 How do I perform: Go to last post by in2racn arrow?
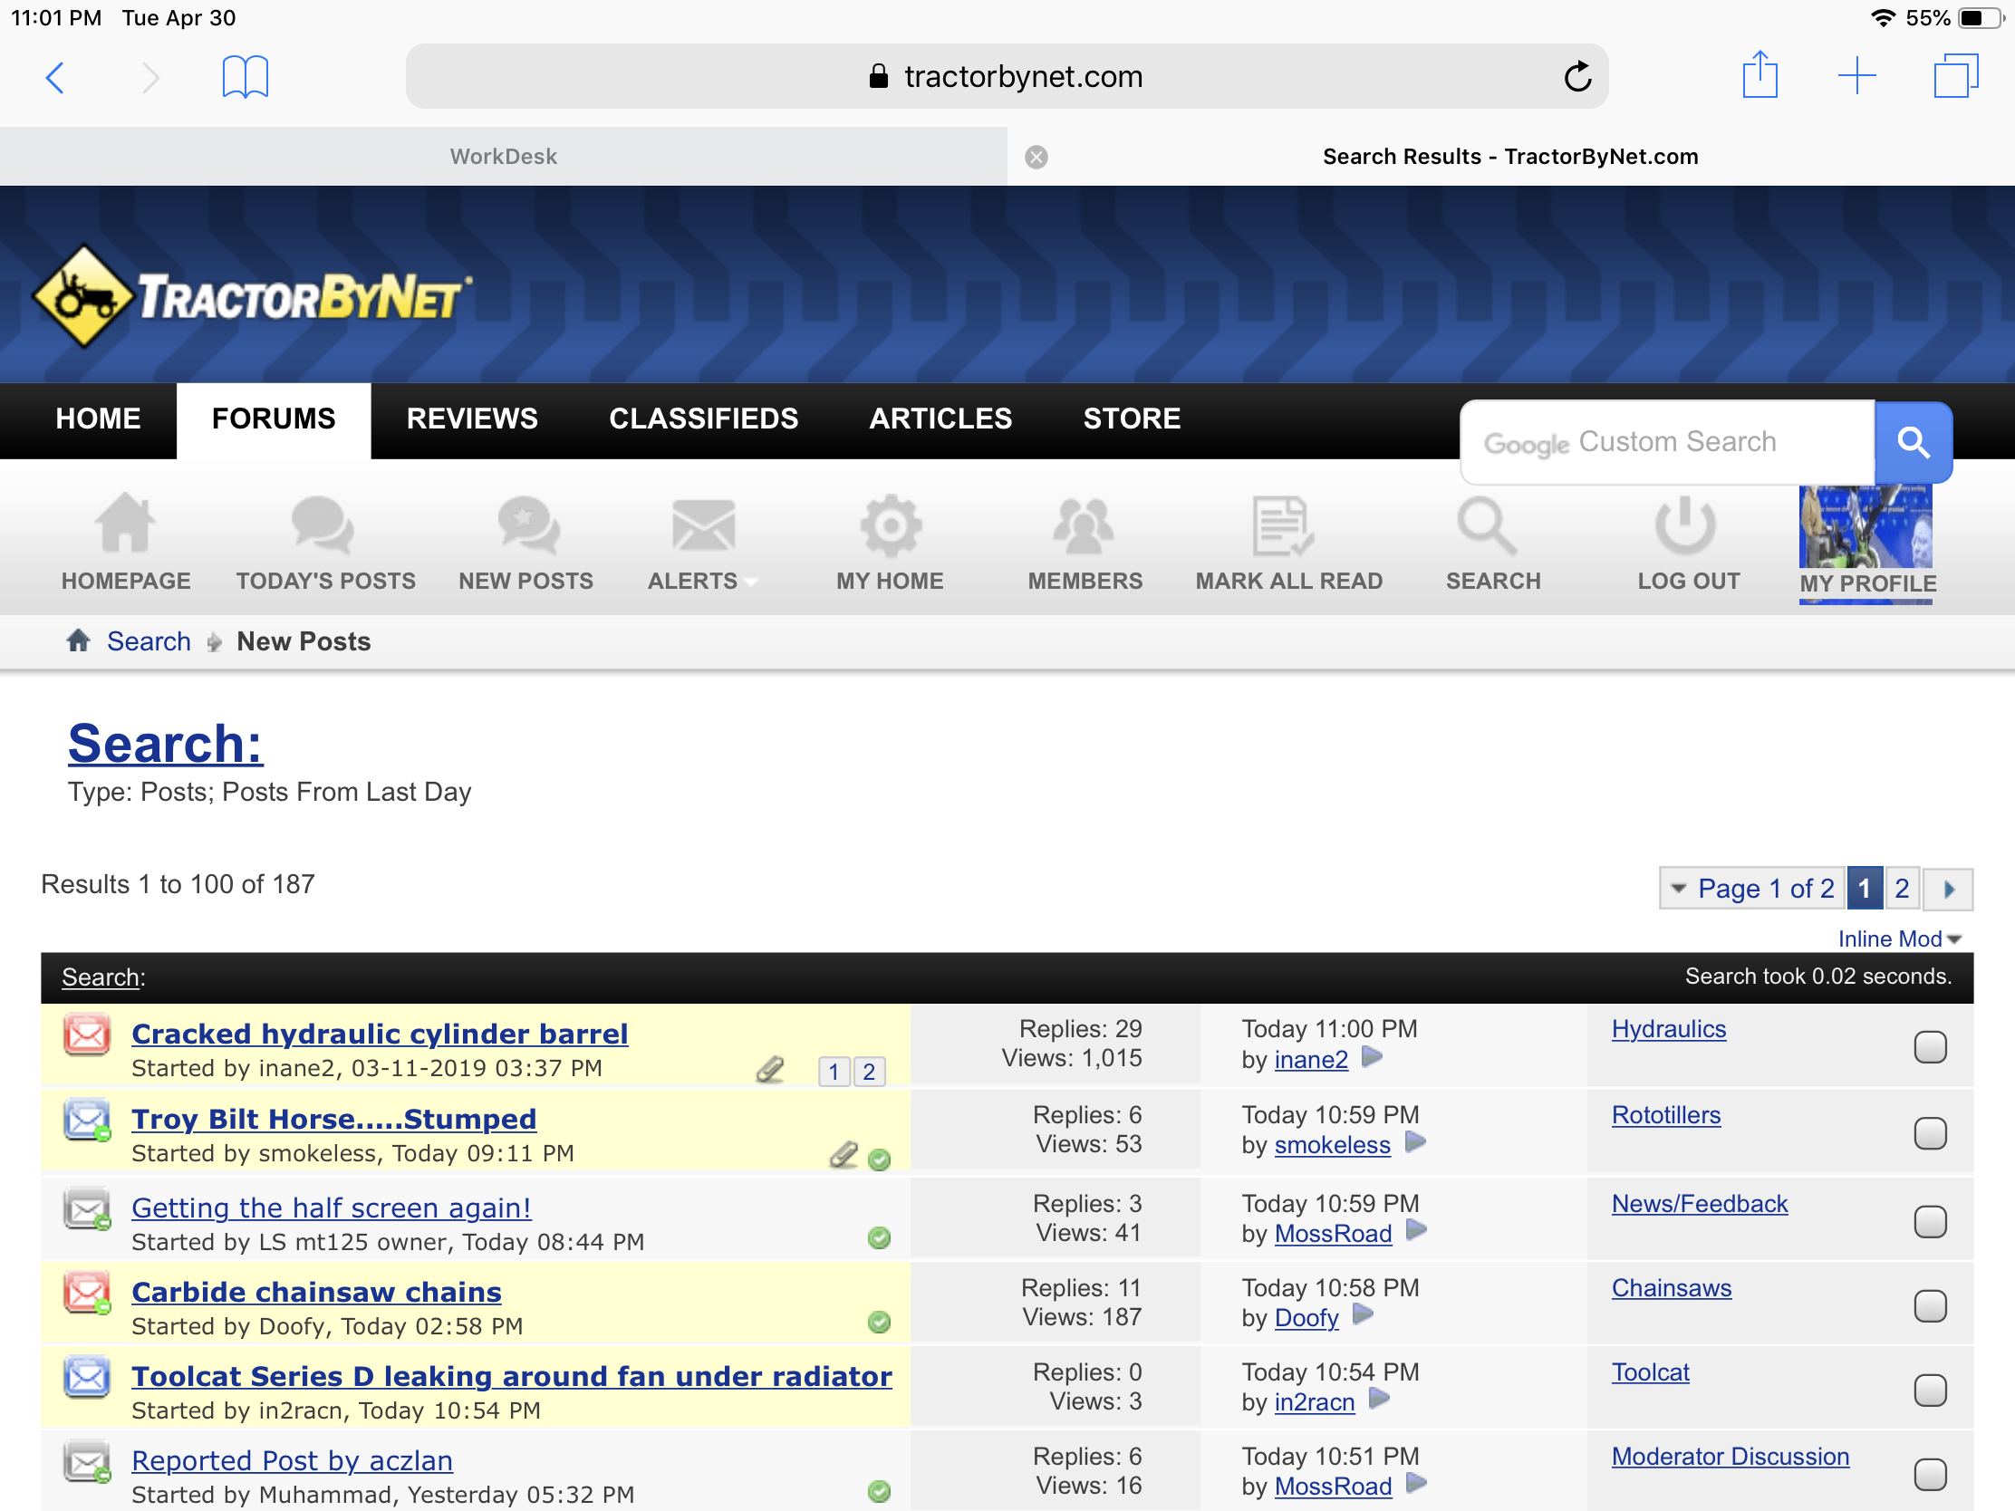click(1379, 1398)
